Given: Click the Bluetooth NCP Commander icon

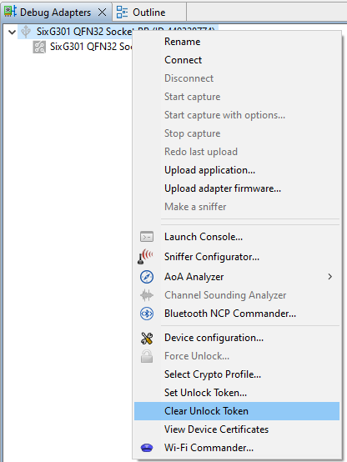Looking at the screenshot, I should tap(147, 314).
